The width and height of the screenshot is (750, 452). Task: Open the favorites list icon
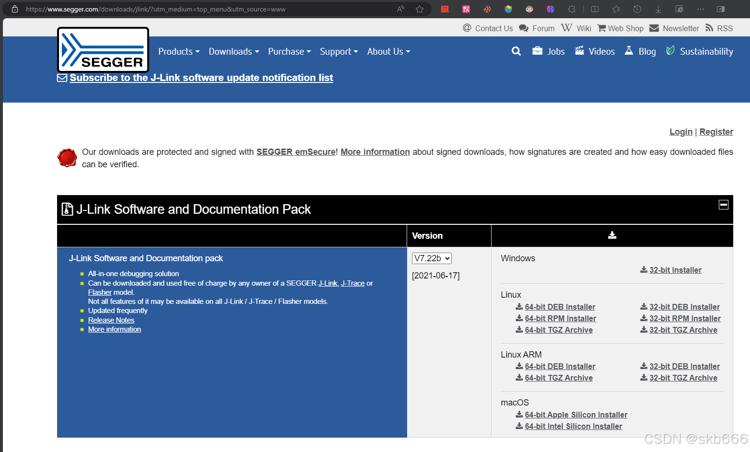[x=616, y=9]
